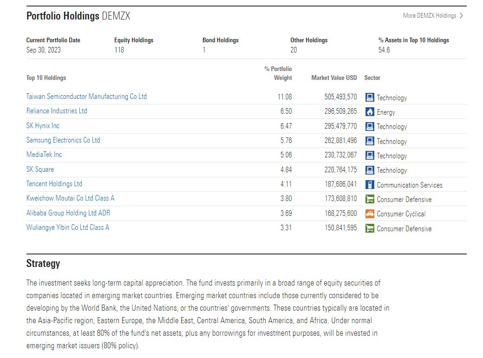Click the Top 10 Holdings header
The image size is (483, 358).
[x=46, y=78]
